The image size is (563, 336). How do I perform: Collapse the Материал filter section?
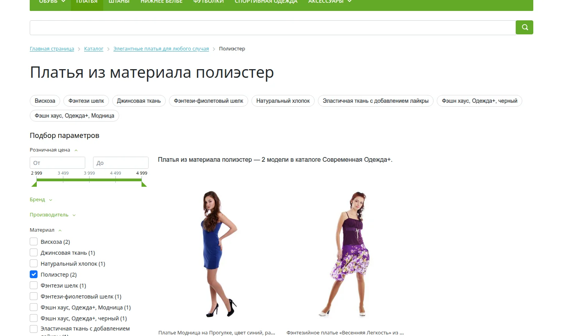[45, 230]
